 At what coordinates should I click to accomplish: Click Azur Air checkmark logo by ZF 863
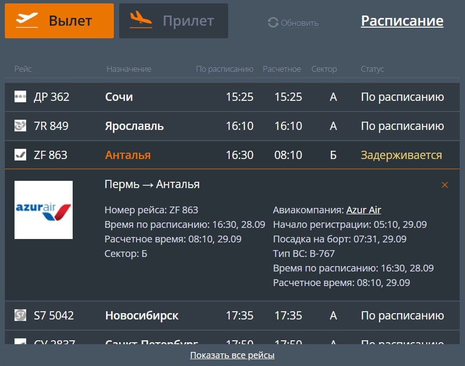20,155
